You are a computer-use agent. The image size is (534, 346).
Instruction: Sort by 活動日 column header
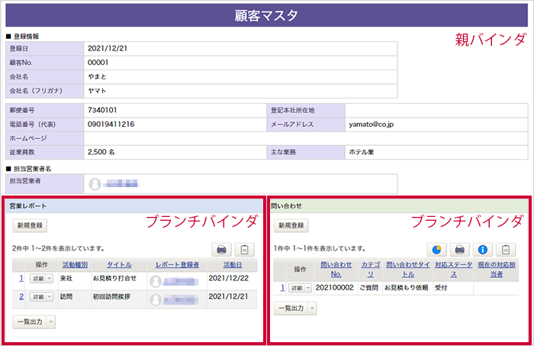tap(233, 265)
